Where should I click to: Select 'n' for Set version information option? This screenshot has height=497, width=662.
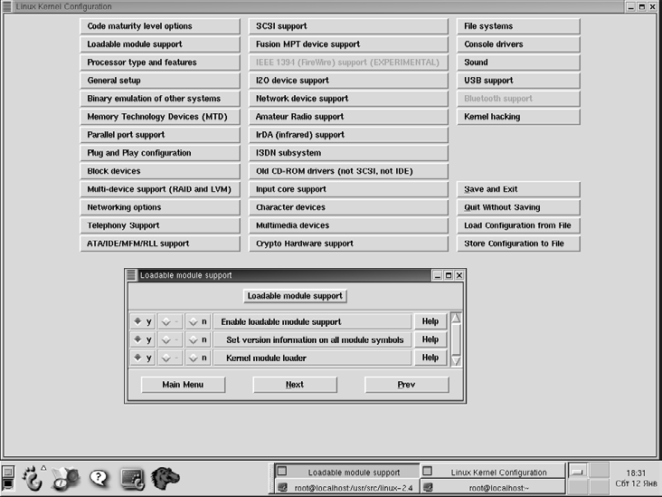(199, 339)
